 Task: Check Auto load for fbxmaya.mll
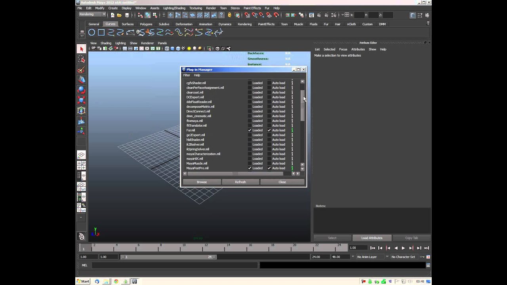pos(269,121)
